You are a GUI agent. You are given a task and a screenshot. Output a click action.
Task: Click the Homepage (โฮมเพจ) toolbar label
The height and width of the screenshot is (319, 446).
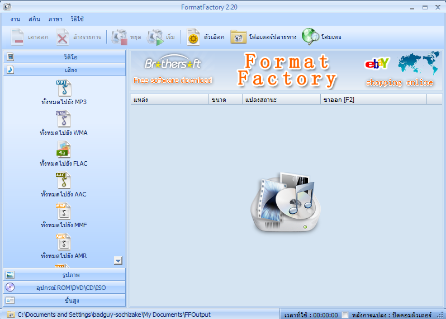(x=331, y=37)
